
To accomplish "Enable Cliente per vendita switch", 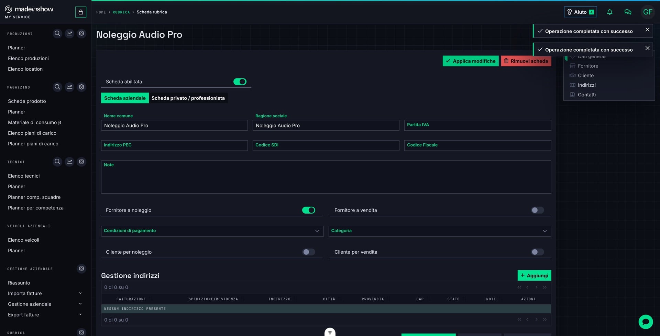I will [x=537, y=252].
